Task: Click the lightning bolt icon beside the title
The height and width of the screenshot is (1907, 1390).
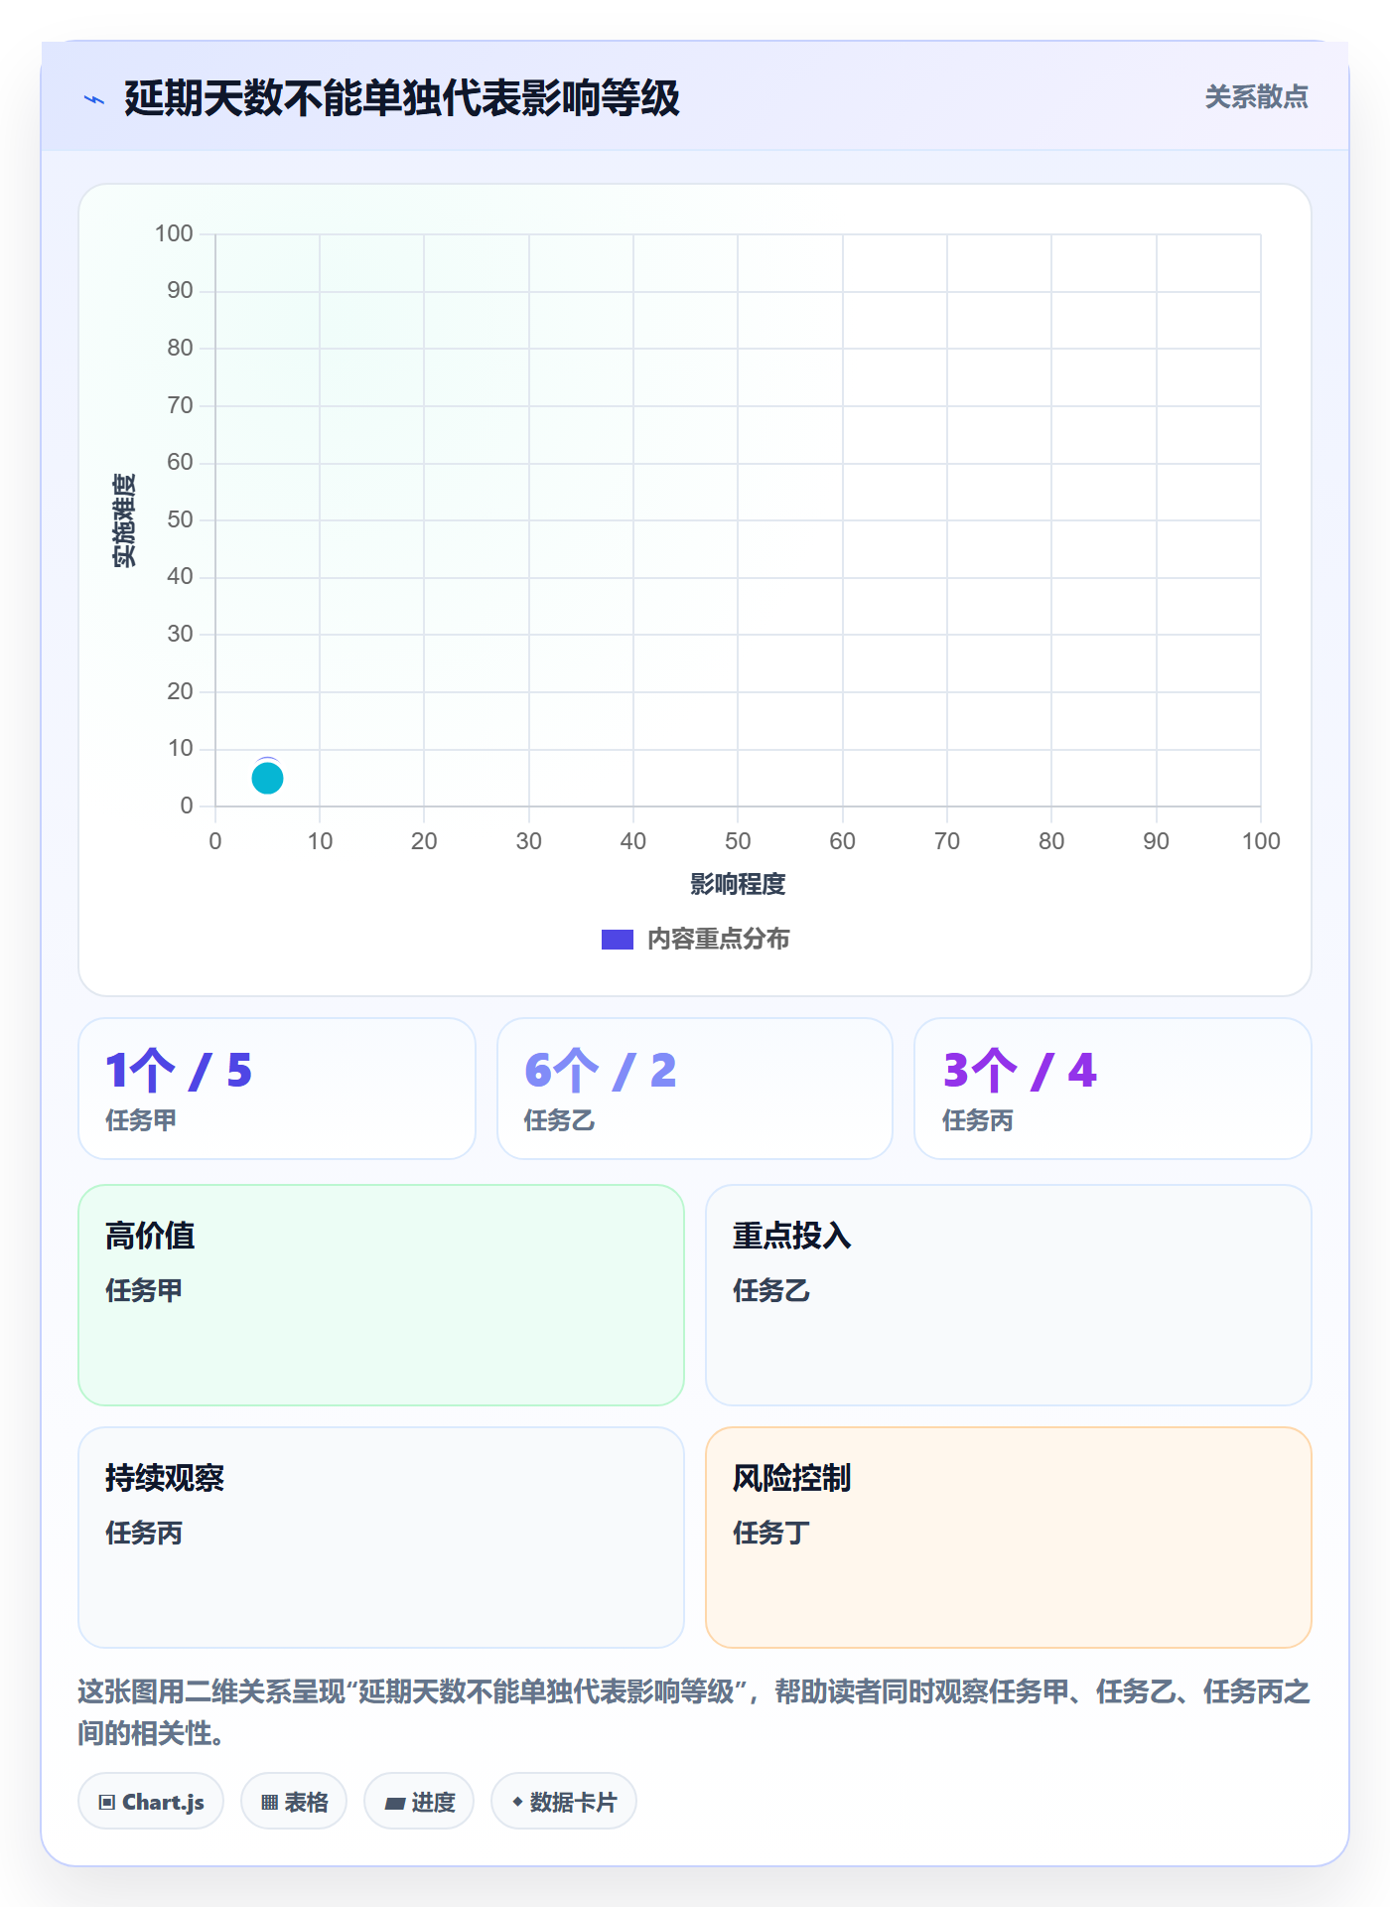Action: click(x=94, y=99)
